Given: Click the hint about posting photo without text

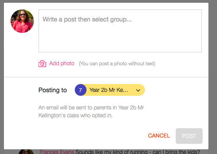Looking at the screenshot, I should point(117,64).
